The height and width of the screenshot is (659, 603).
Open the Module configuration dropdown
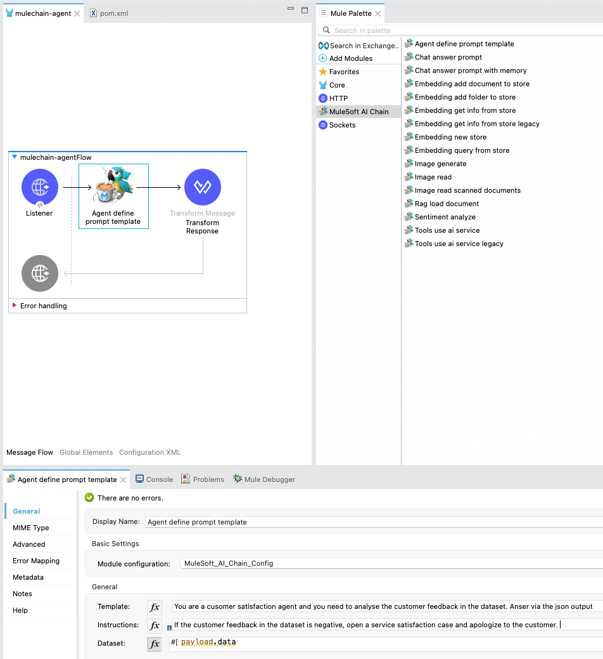[x=390, y=563]
